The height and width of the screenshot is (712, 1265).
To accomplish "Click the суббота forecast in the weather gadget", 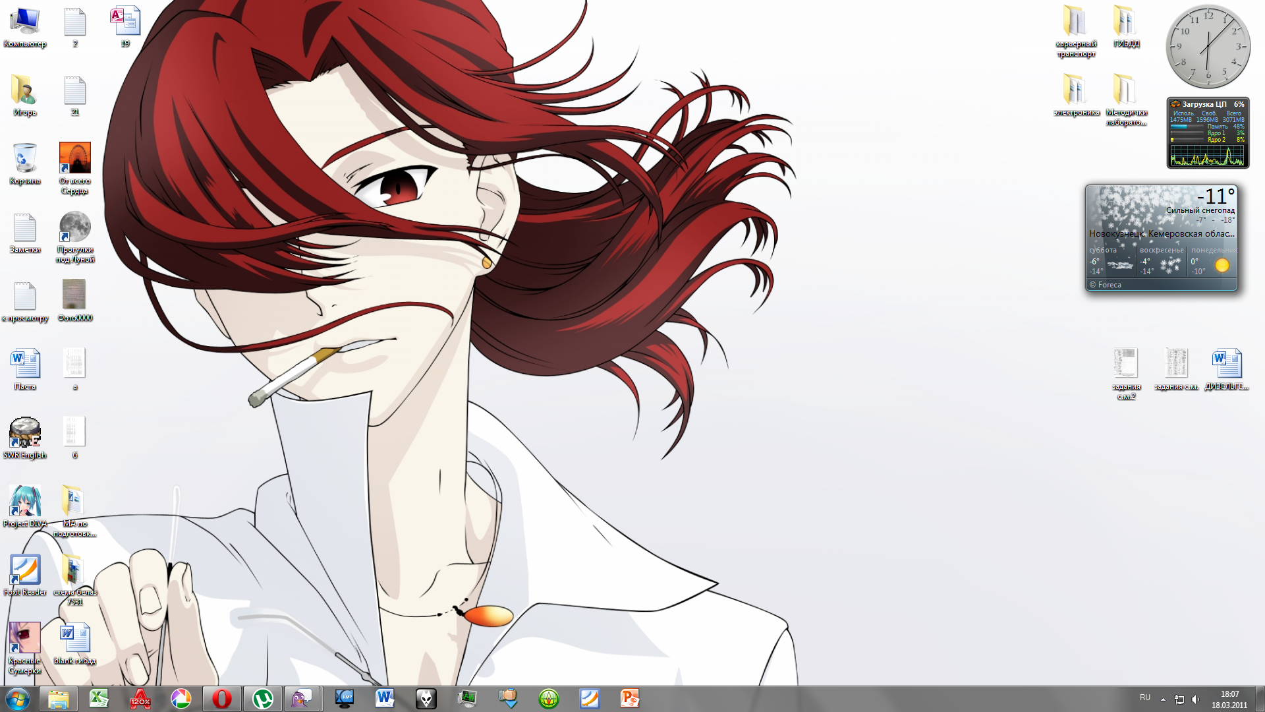I will point(1111,260).
